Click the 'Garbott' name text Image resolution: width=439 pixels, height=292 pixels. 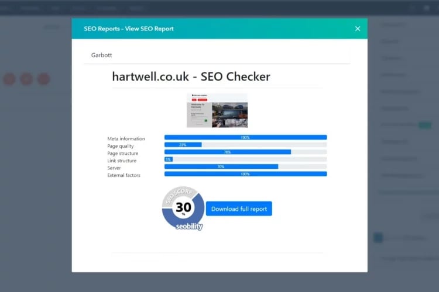(101, 55)
